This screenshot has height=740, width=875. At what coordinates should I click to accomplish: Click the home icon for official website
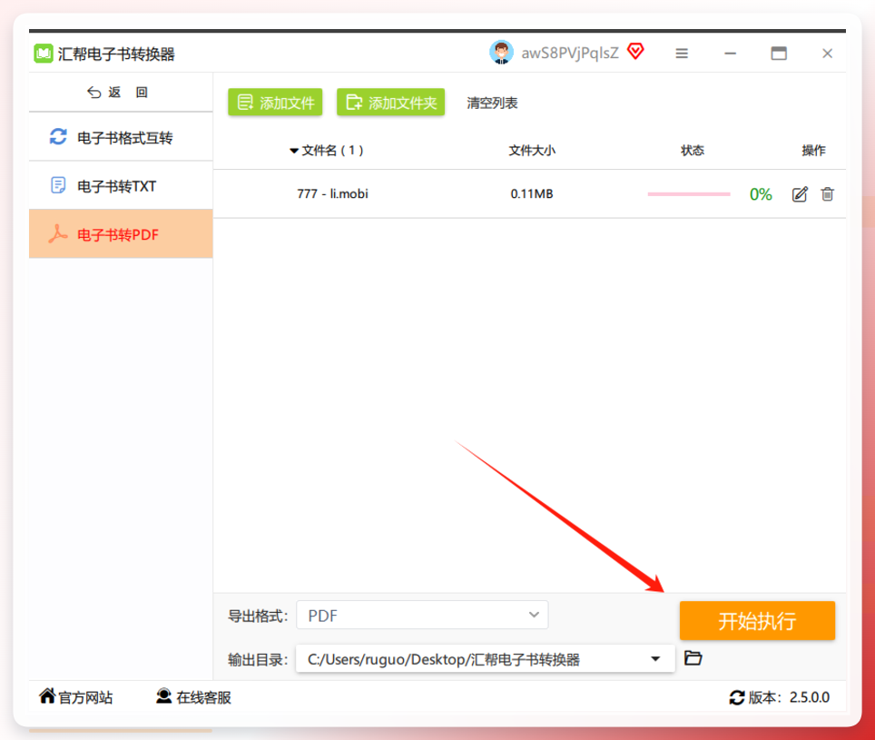pyautogui.click(x=47, y=696)
